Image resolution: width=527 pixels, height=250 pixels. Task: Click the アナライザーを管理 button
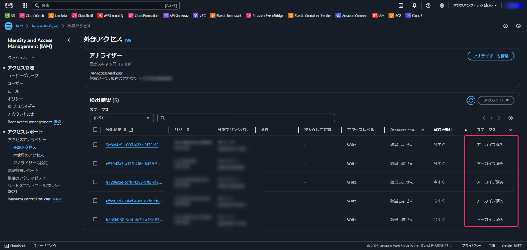(x=490, y=56)
